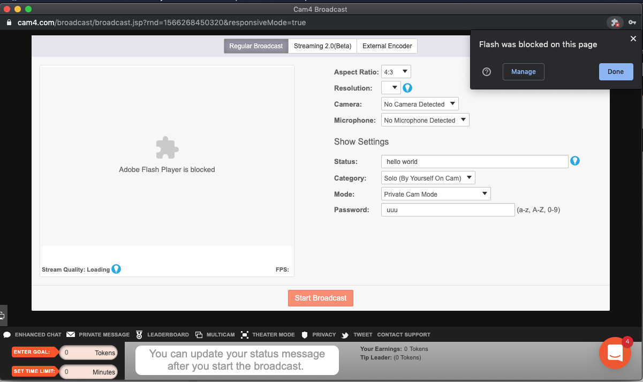Click the lightbulb hint beside Status field
Image resolution: width=643 pixels, height=382 pixels.
pos(575,161)
